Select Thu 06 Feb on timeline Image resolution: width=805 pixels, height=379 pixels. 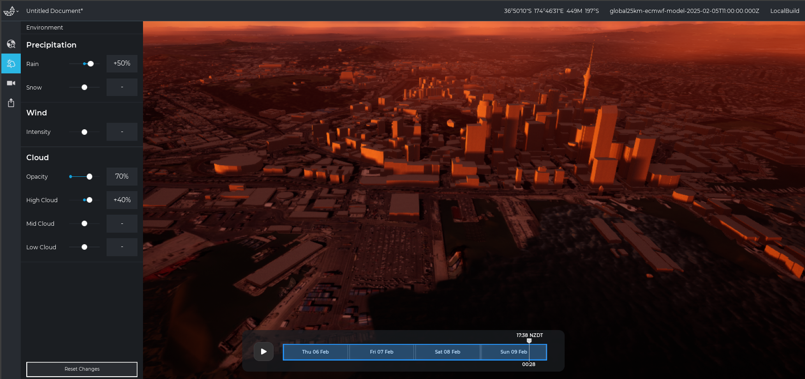[316, 352]
